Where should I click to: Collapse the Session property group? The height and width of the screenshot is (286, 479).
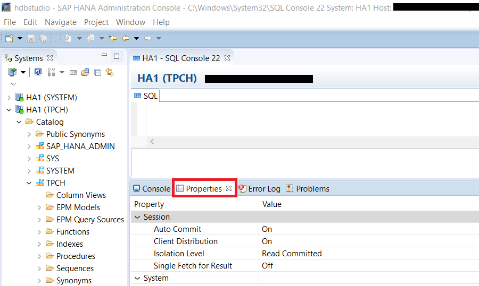click(x=137, y=217)
